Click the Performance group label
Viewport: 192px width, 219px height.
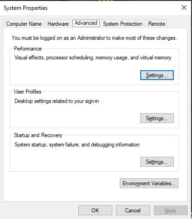(x=28, y=49)
